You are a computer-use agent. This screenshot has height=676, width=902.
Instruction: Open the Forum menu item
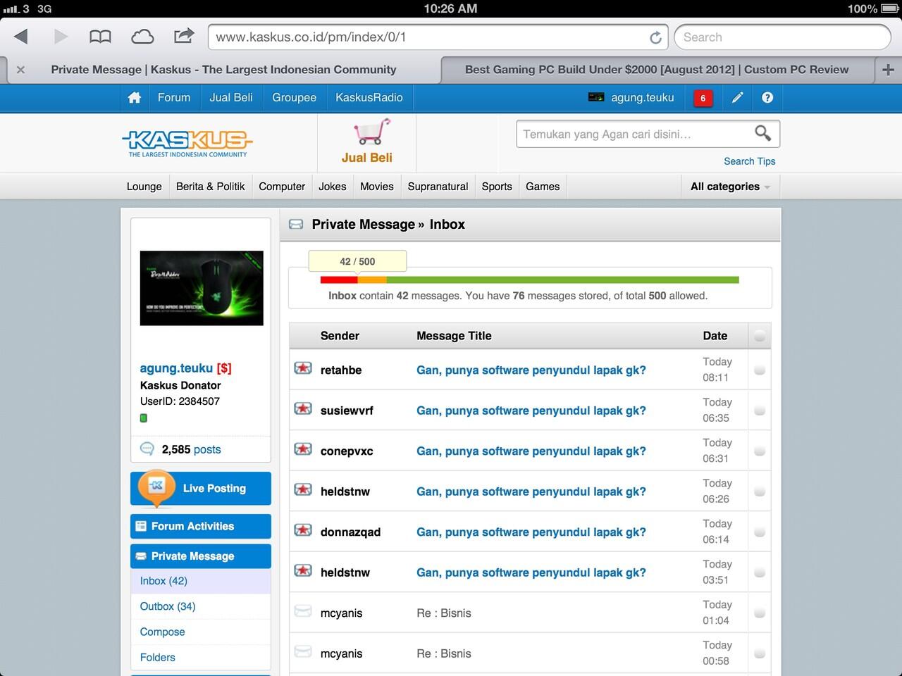[x=174, y=98]
